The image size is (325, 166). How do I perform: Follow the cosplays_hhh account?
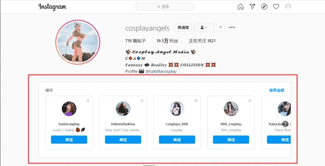click(x=177, y=140)
